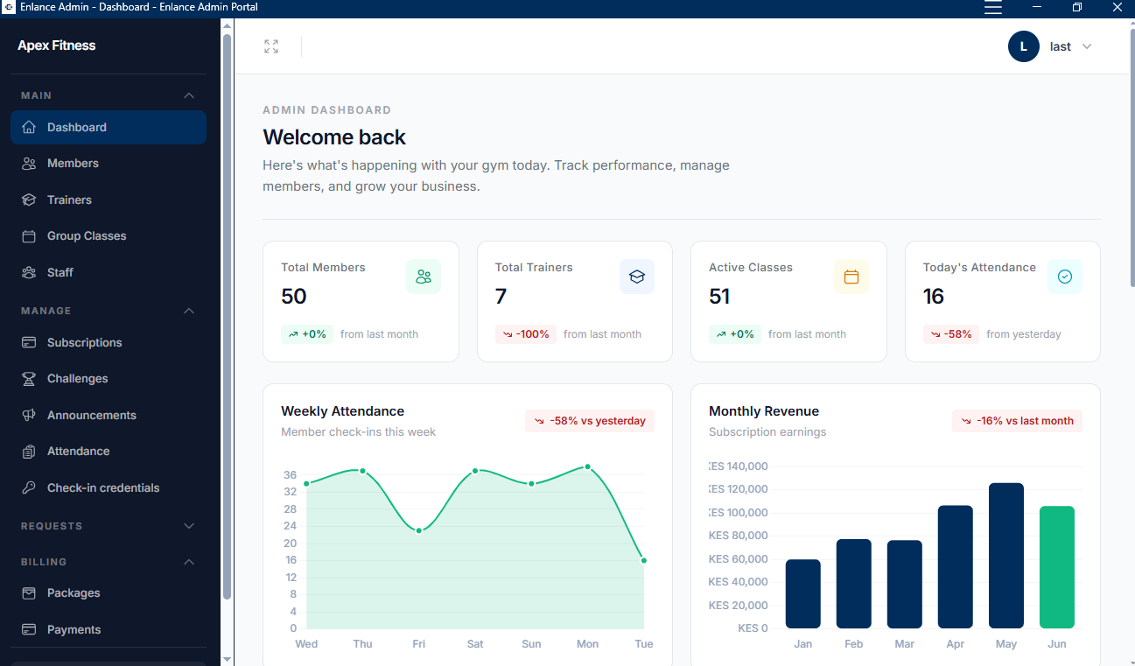Open the user dropdown chevron beside 'last'
Viewport: 1135px width, 666px height.
point(1087,46)
